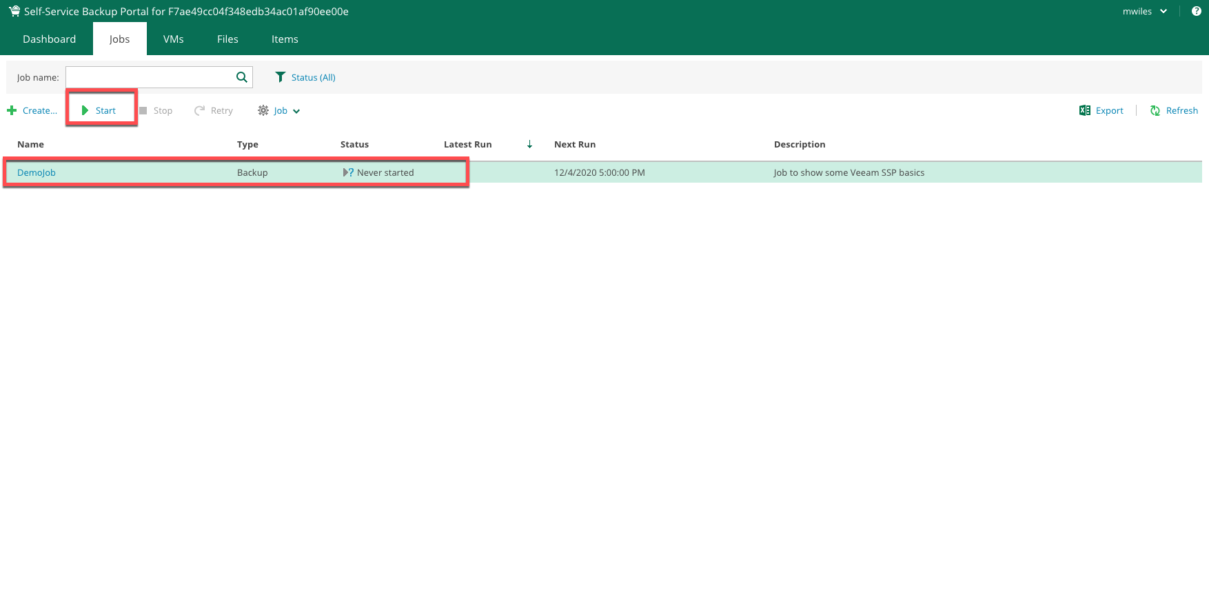Switch to the Dashboard tab
This screenshot has width=1209, height=590.
click(x=49, y=39)
